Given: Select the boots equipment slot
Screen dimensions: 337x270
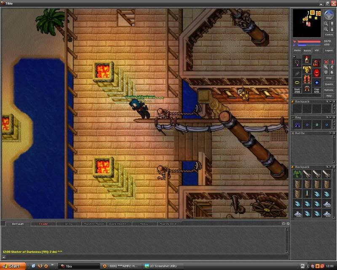Looking at the screenshot, I should pos(307,89).
